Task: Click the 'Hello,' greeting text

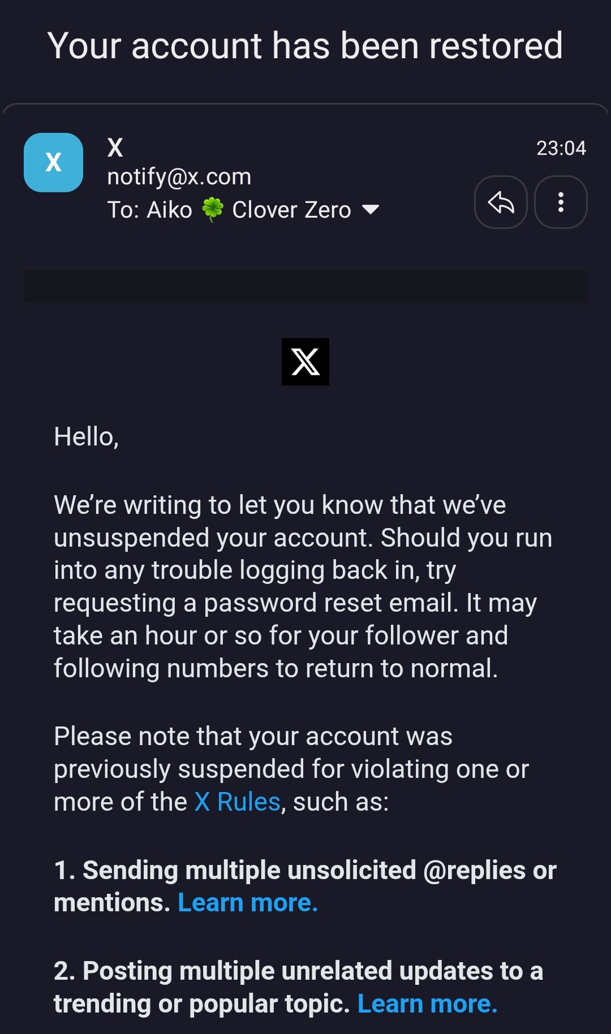Action: pos(86,437)
